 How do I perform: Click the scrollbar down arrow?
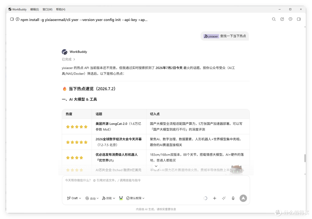coord(305,174)
